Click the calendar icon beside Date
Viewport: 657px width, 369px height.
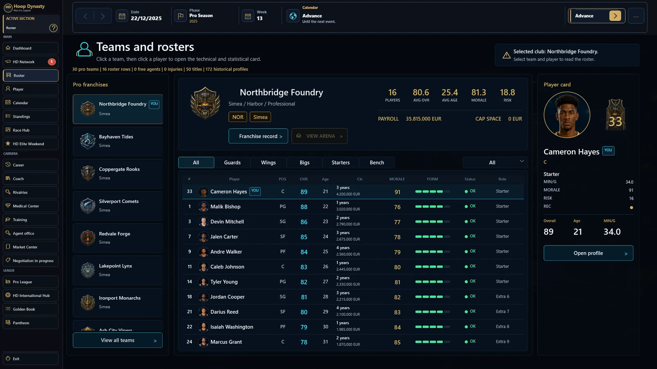point(122,16)
